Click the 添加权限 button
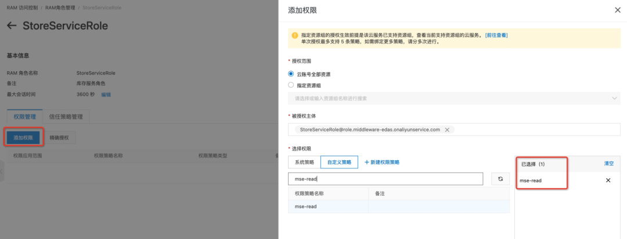 [23, 138]
